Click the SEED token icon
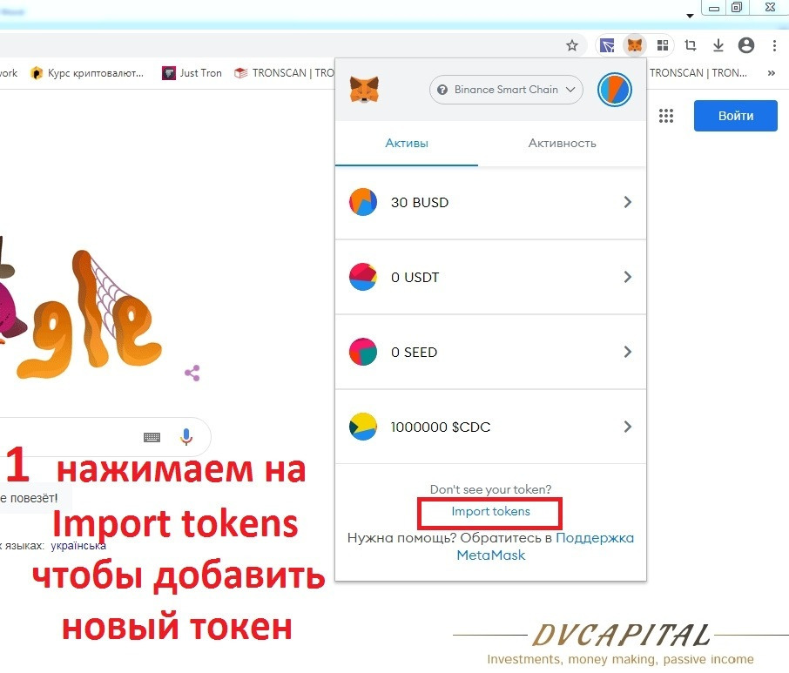 point(363,352)
